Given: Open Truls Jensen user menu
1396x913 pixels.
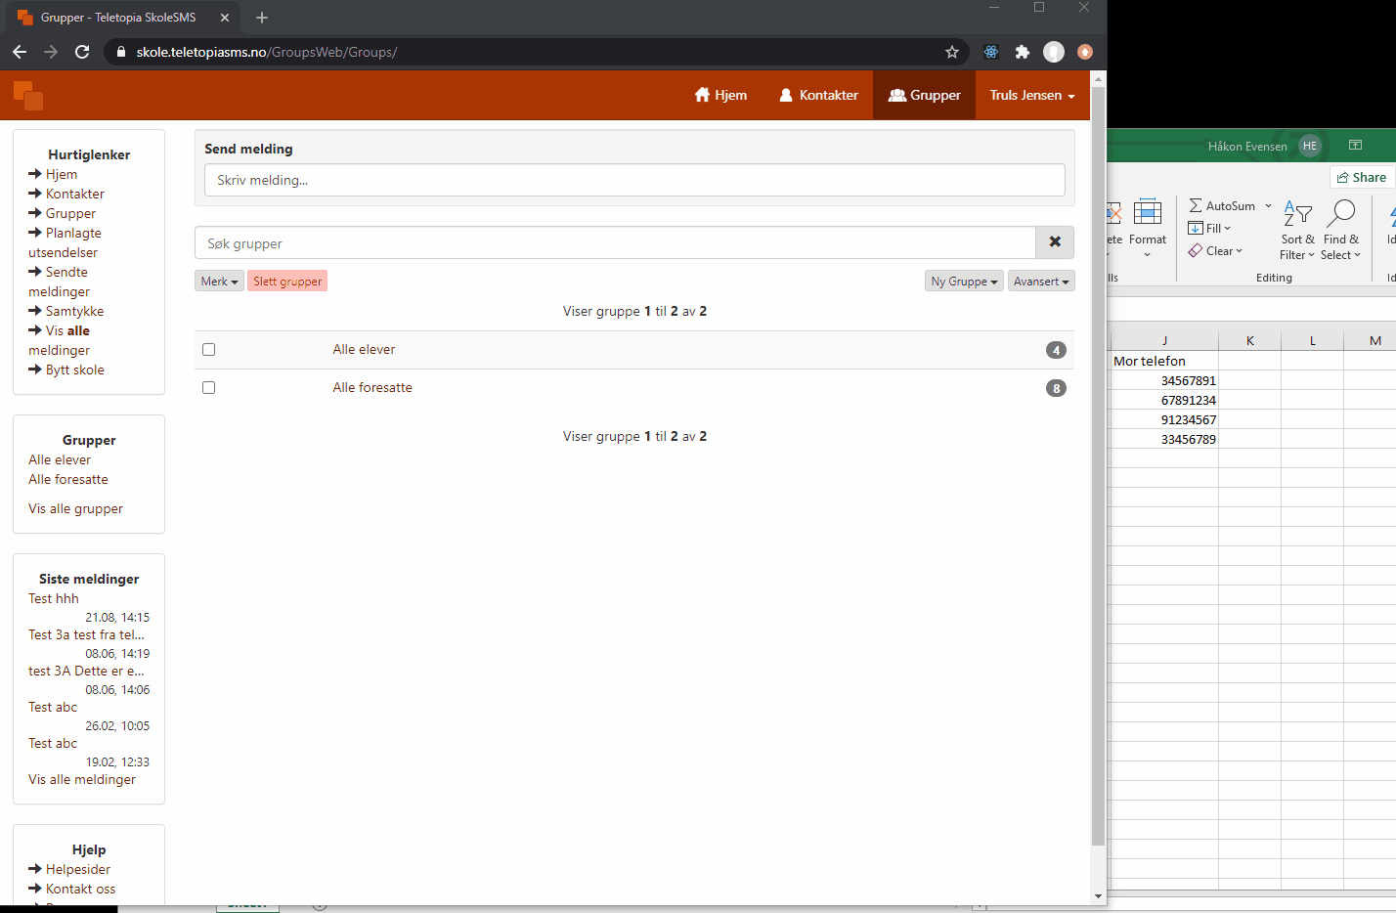Looking at the screenshot, I should point(1032,95).
